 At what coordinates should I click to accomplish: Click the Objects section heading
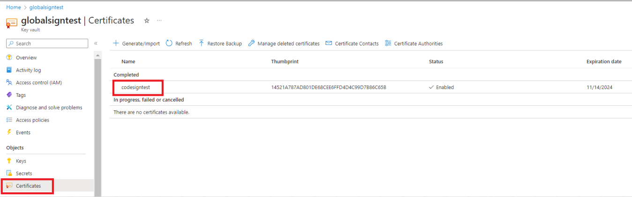pyautogui.click(x=15, y=148)
